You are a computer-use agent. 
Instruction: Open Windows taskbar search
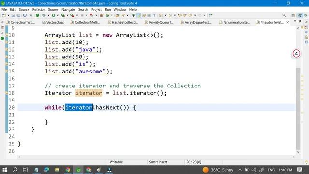(x=15, y=170)
